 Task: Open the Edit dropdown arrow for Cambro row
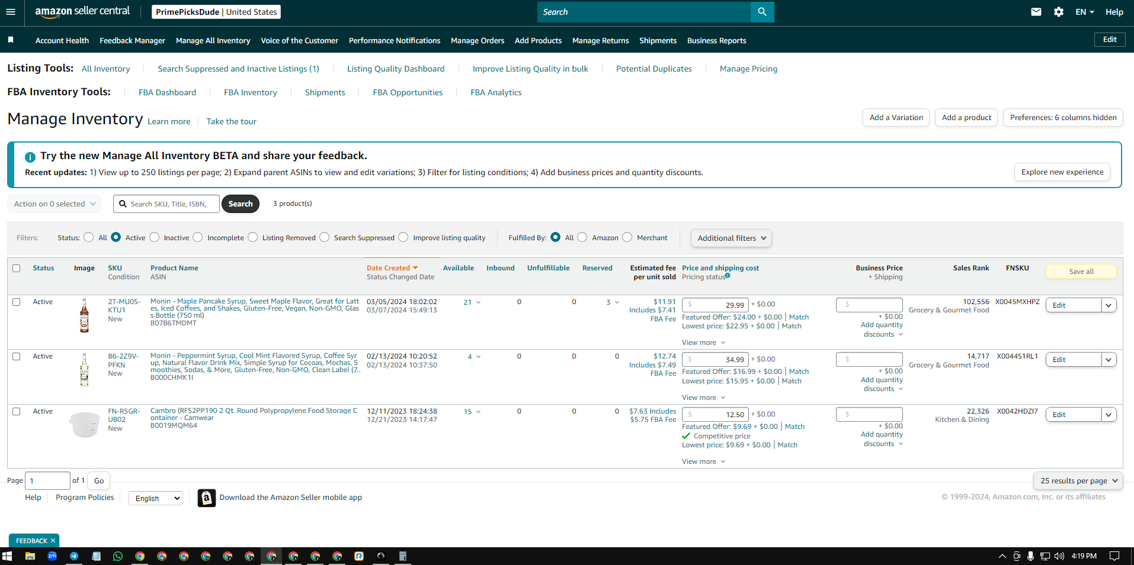tap(1109, 415)
